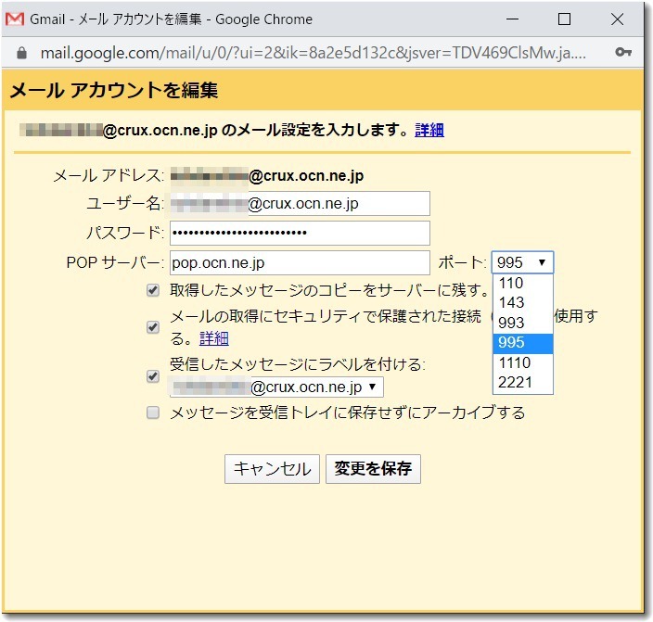Screen dimensions: 653x622
Task: Click the パスワード input field
Action: pos(300,233)
